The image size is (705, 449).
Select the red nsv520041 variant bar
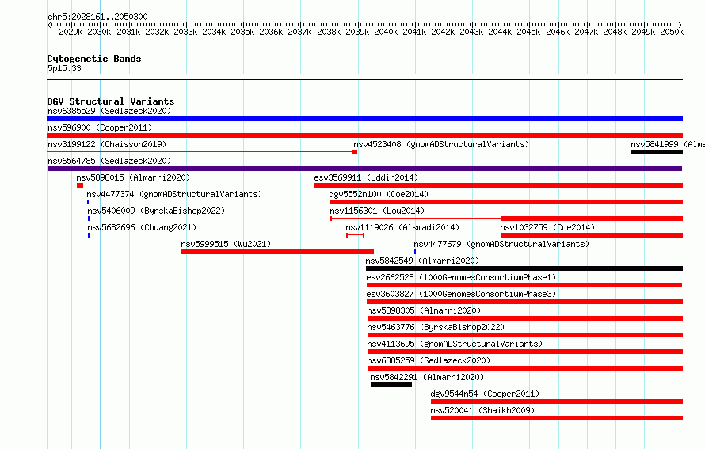pos(557,418)
